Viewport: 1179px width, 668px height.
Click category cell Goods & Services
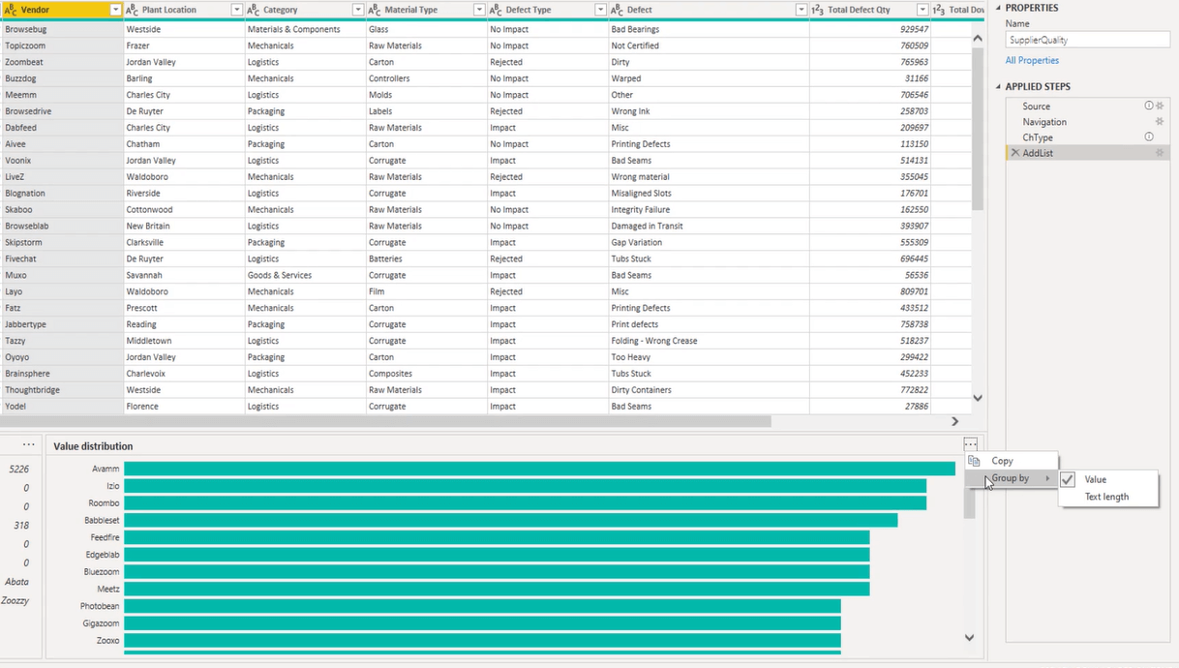[305, 275]
